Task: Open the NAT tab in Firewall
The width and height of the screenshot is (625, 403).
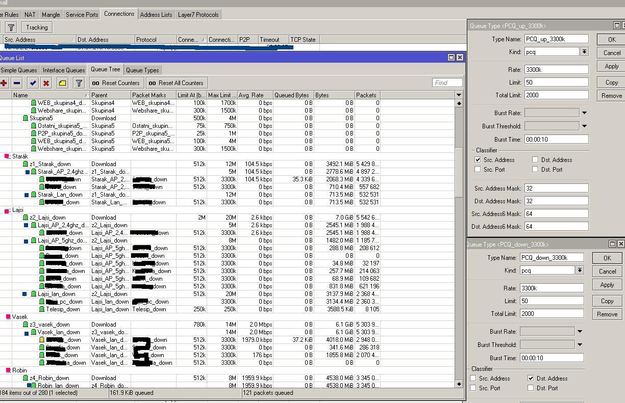Action: (30, 15)
